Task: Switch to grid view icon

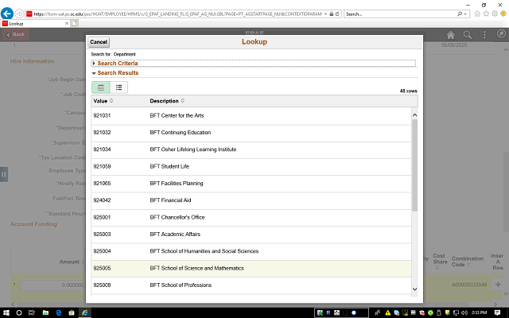Action: 101,87
